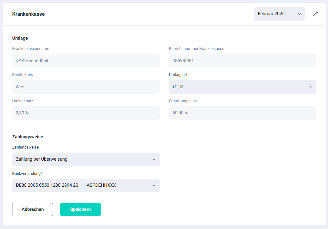Click the Erstattungssatz field label
The width and height of the screenshot is (328, 229).
pyautogui.click(x=183, y=101)
